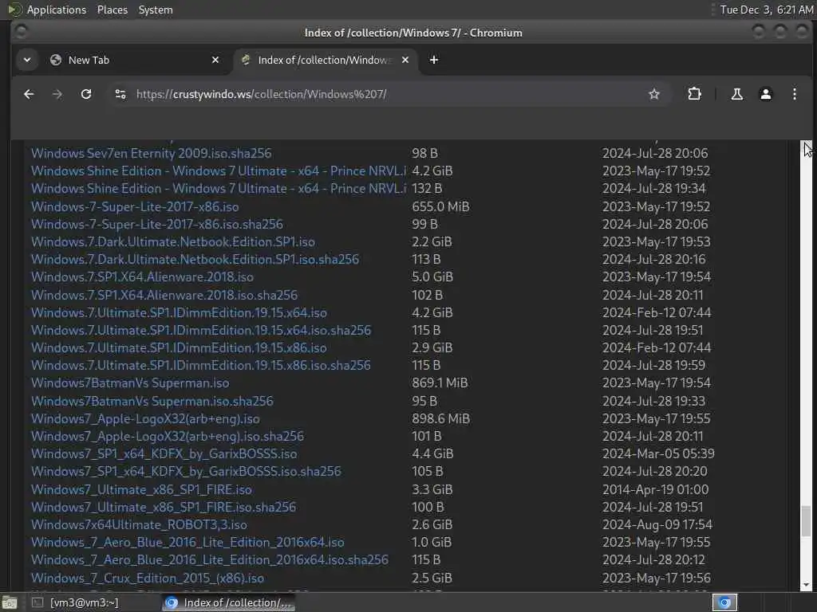Click the date 2024-Mar-05 05:39

click(658, 453)
